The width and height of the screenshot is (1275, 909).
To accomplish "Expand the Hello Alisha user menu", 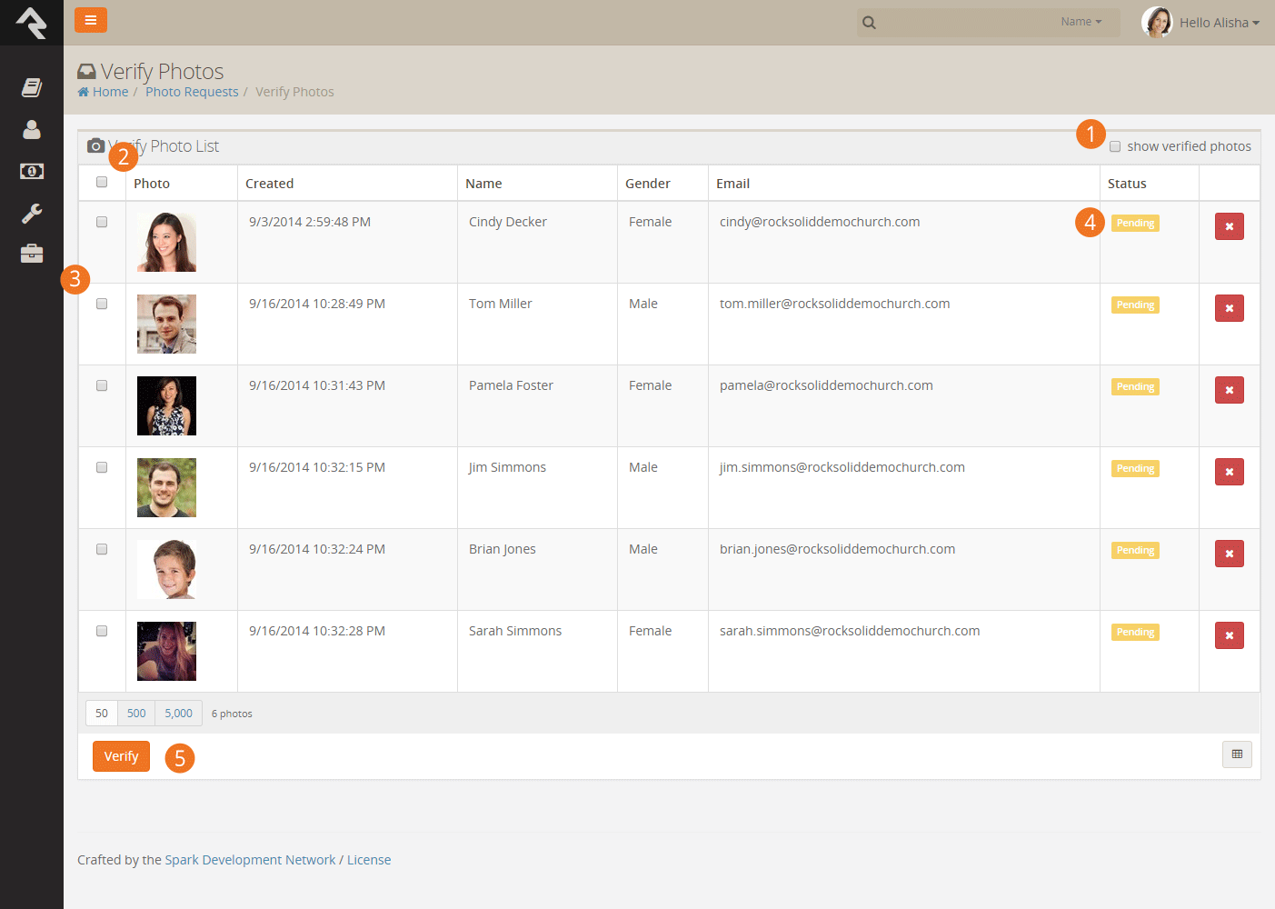I will click(x=1200, y=23).
